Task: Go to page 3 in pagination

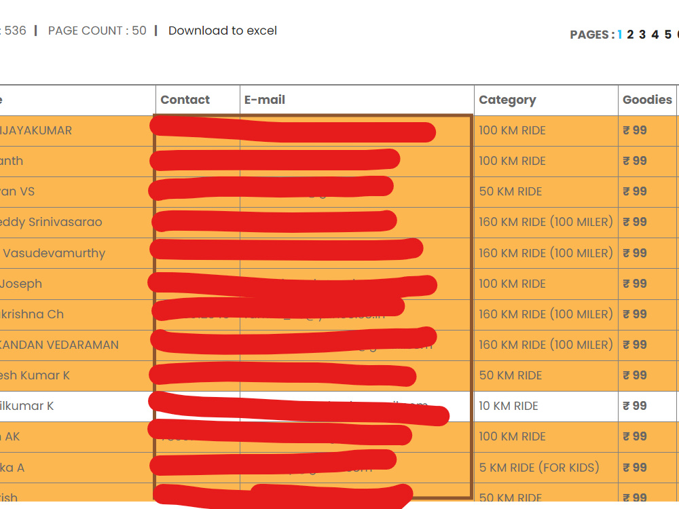Action: [x=642, y=35]
